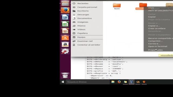Open the Música label in sidebar
This screenshot has width=173, height=97.
click(81, 26)
